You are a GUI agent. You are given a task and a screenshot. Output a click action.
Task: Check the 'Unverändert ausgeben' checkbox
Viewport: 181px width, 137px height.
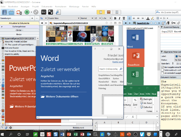[x=163, y=73]
